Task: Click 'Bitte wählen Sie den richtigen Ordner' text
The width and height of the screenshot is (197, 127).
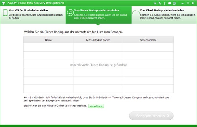Action: point(55,106)
